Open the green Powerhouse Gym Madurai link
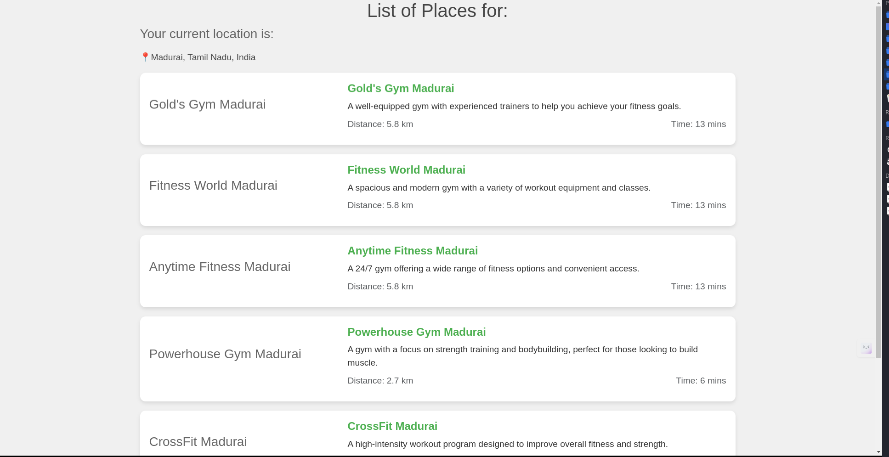Image resolution: width=889 pixels, height=457 pixels. (416, 332)
